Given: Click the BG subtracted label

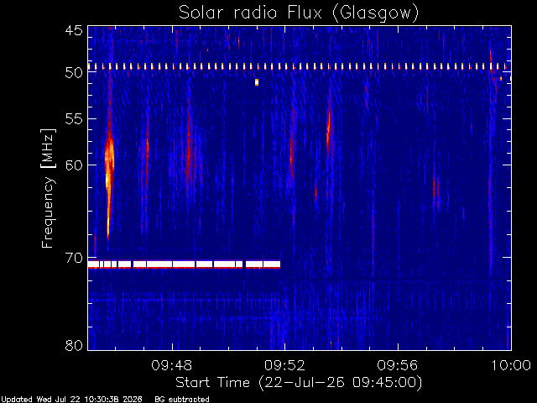Looking at the screenshot, I should pos(182,400).
